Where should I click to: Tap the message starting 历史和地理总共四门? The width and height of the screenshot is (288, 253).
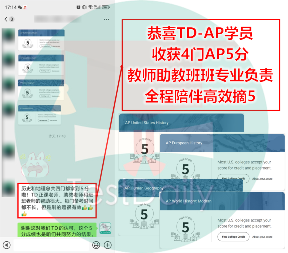[57, 201]
